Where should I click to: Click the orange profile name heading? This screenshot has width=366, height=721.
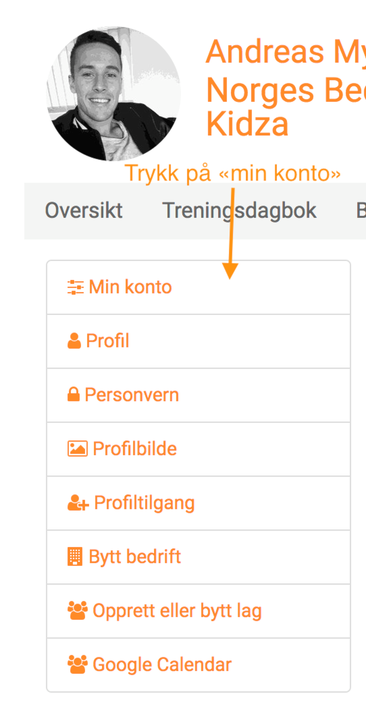(x=286, y=88)
